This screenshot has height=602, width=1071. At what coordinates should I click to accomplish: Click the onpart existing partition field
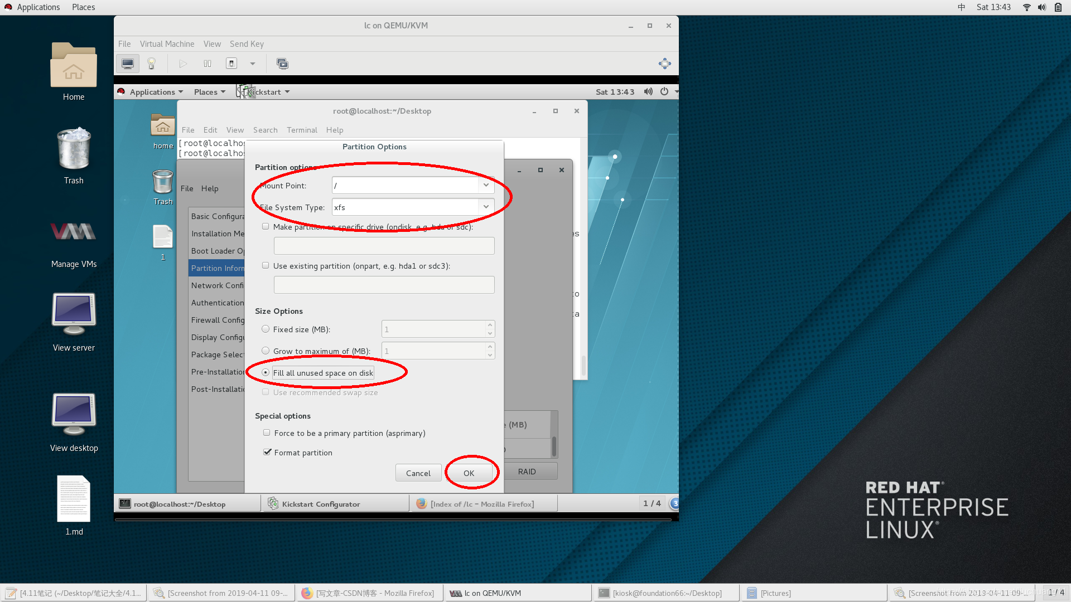click(x=384, y=285)
